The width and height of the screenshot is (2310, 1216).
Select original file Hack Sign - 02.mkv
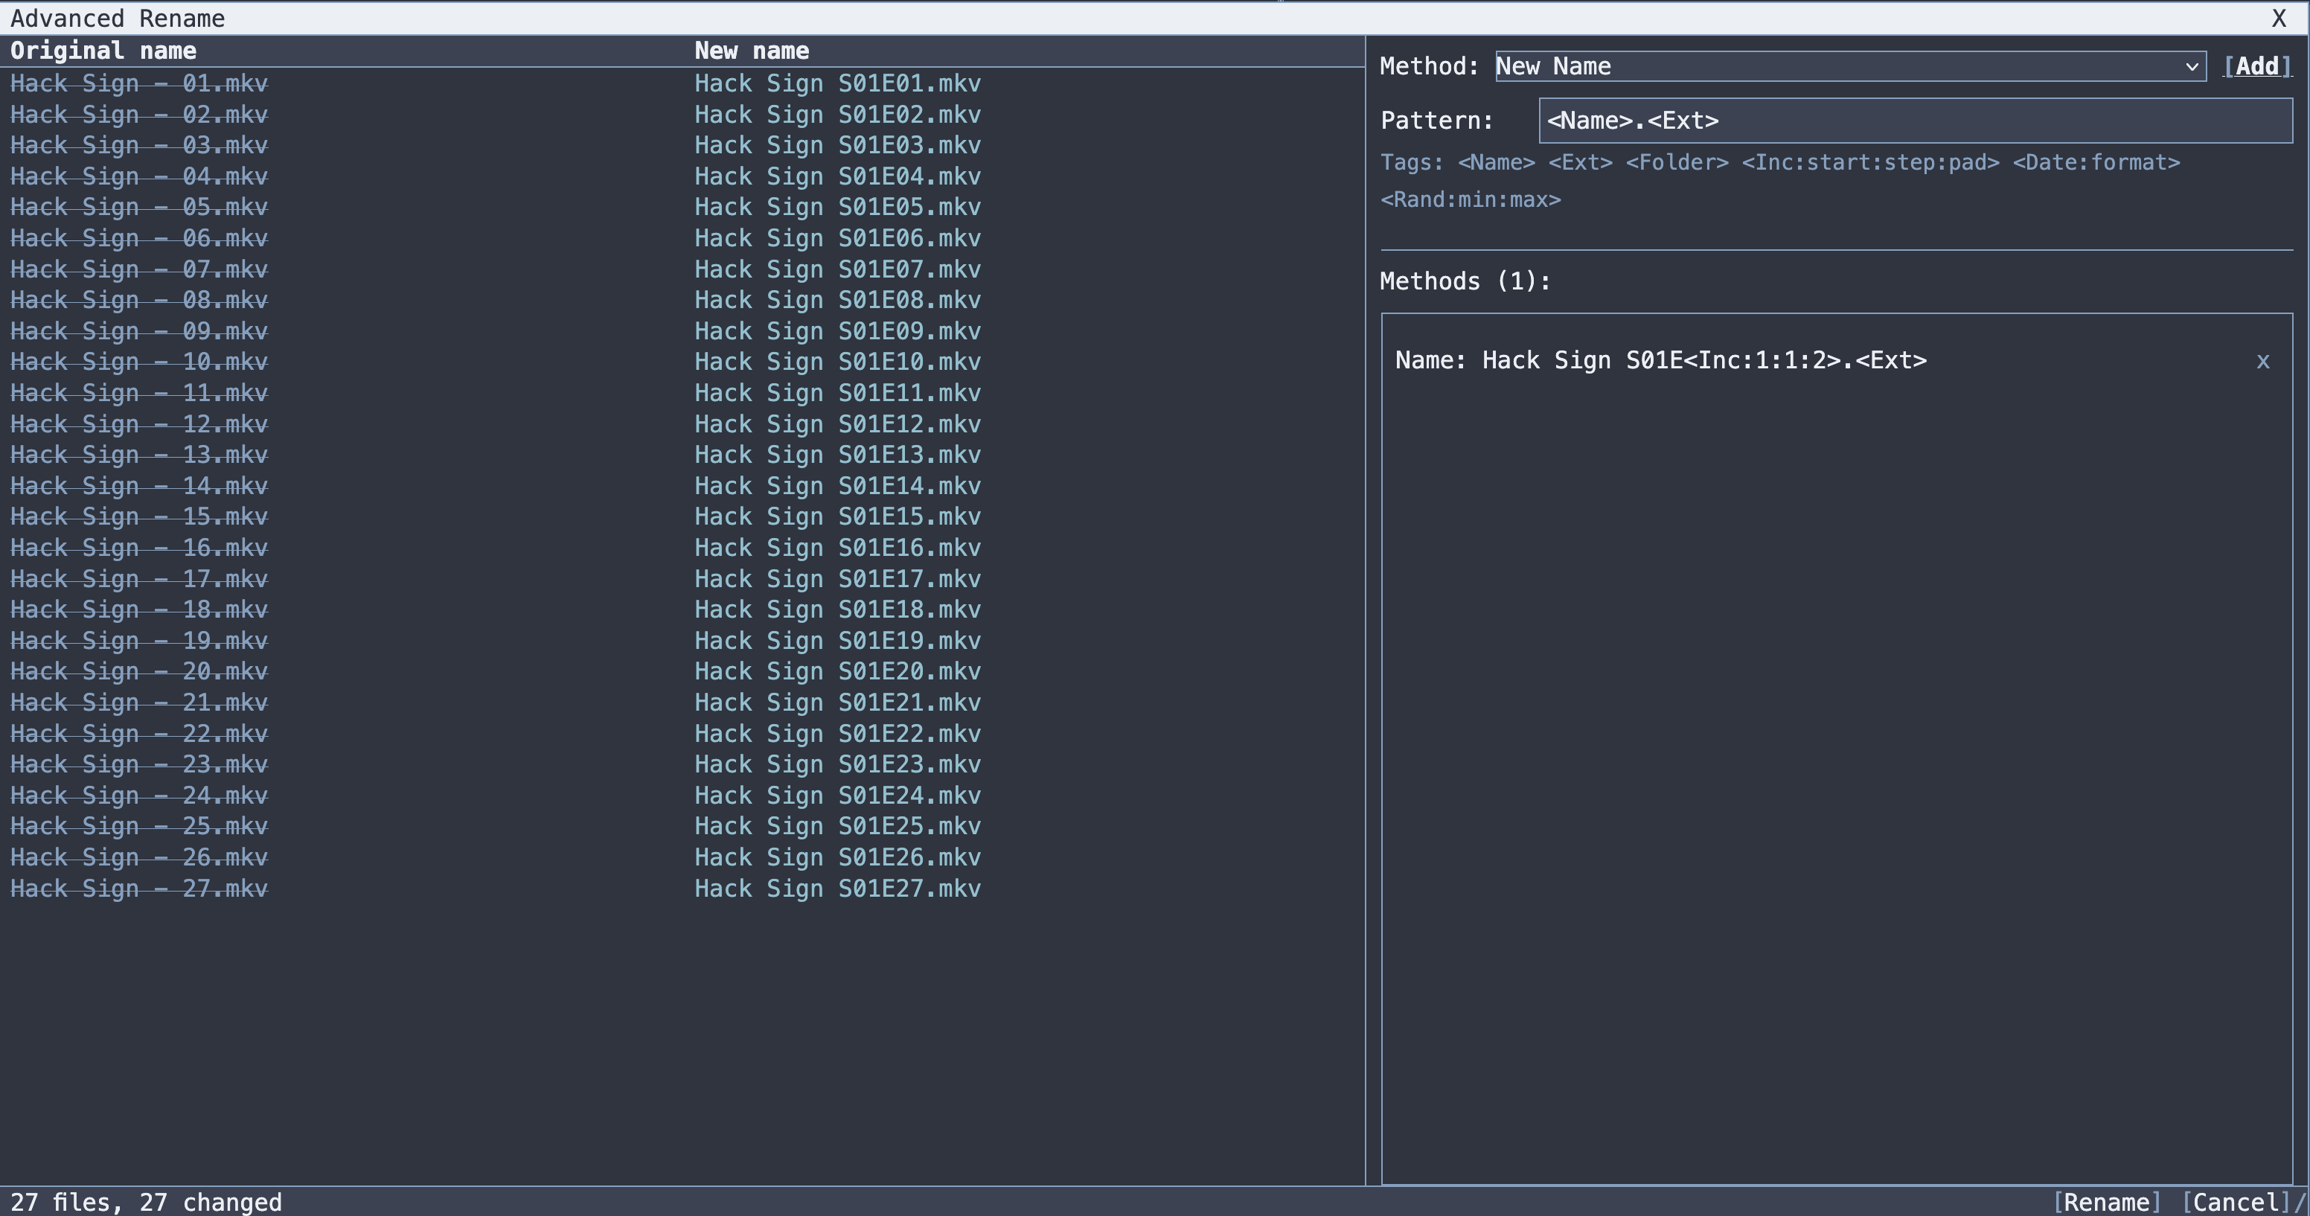point(139,115)
